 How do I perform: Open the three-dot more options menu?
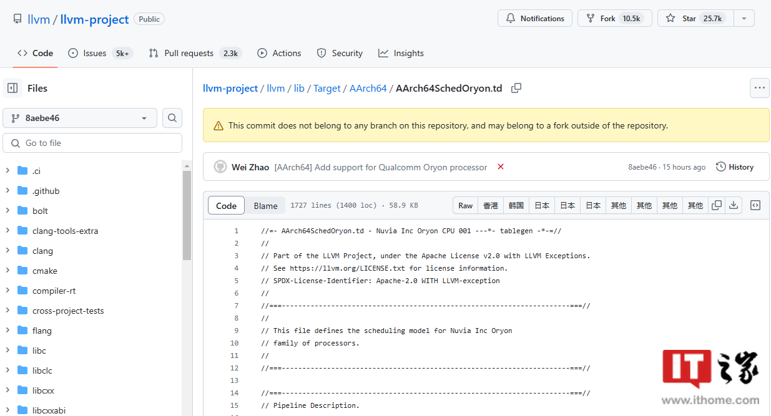(759, 88)
